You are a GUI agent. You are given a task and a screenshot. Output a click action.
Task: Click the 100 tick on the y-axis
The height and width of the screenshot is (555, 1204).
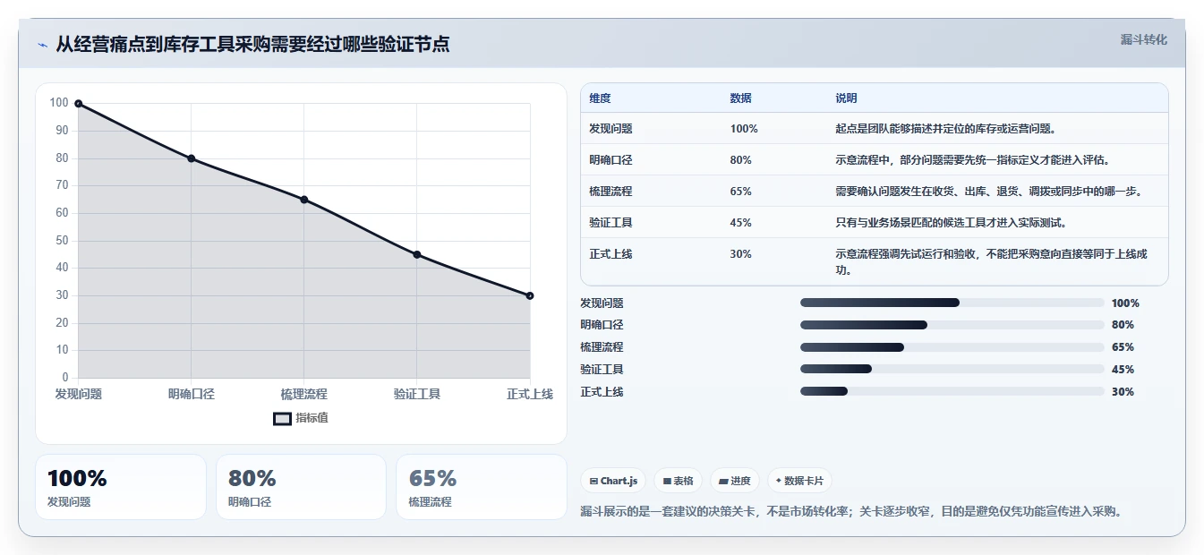(x=59, y=103)
